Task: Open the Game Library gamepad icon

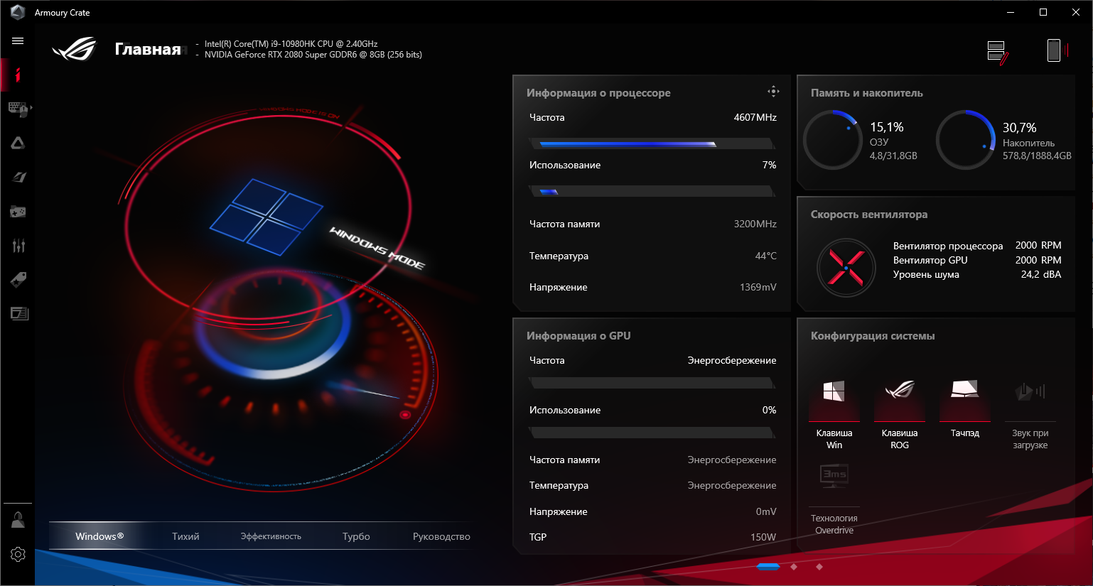Action: coord(18,211)
